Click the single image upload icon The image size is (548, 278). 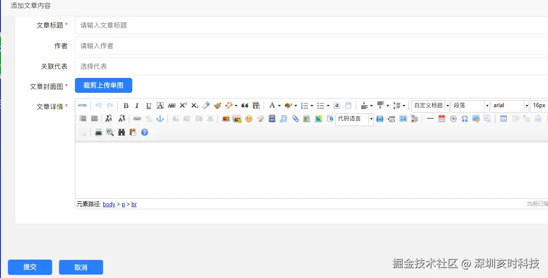point(226,119)
